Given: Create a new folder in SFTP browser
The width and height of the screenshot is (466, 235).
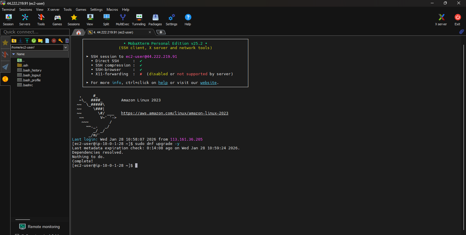Looking at the screenshot, I should (x=40, y=41).
